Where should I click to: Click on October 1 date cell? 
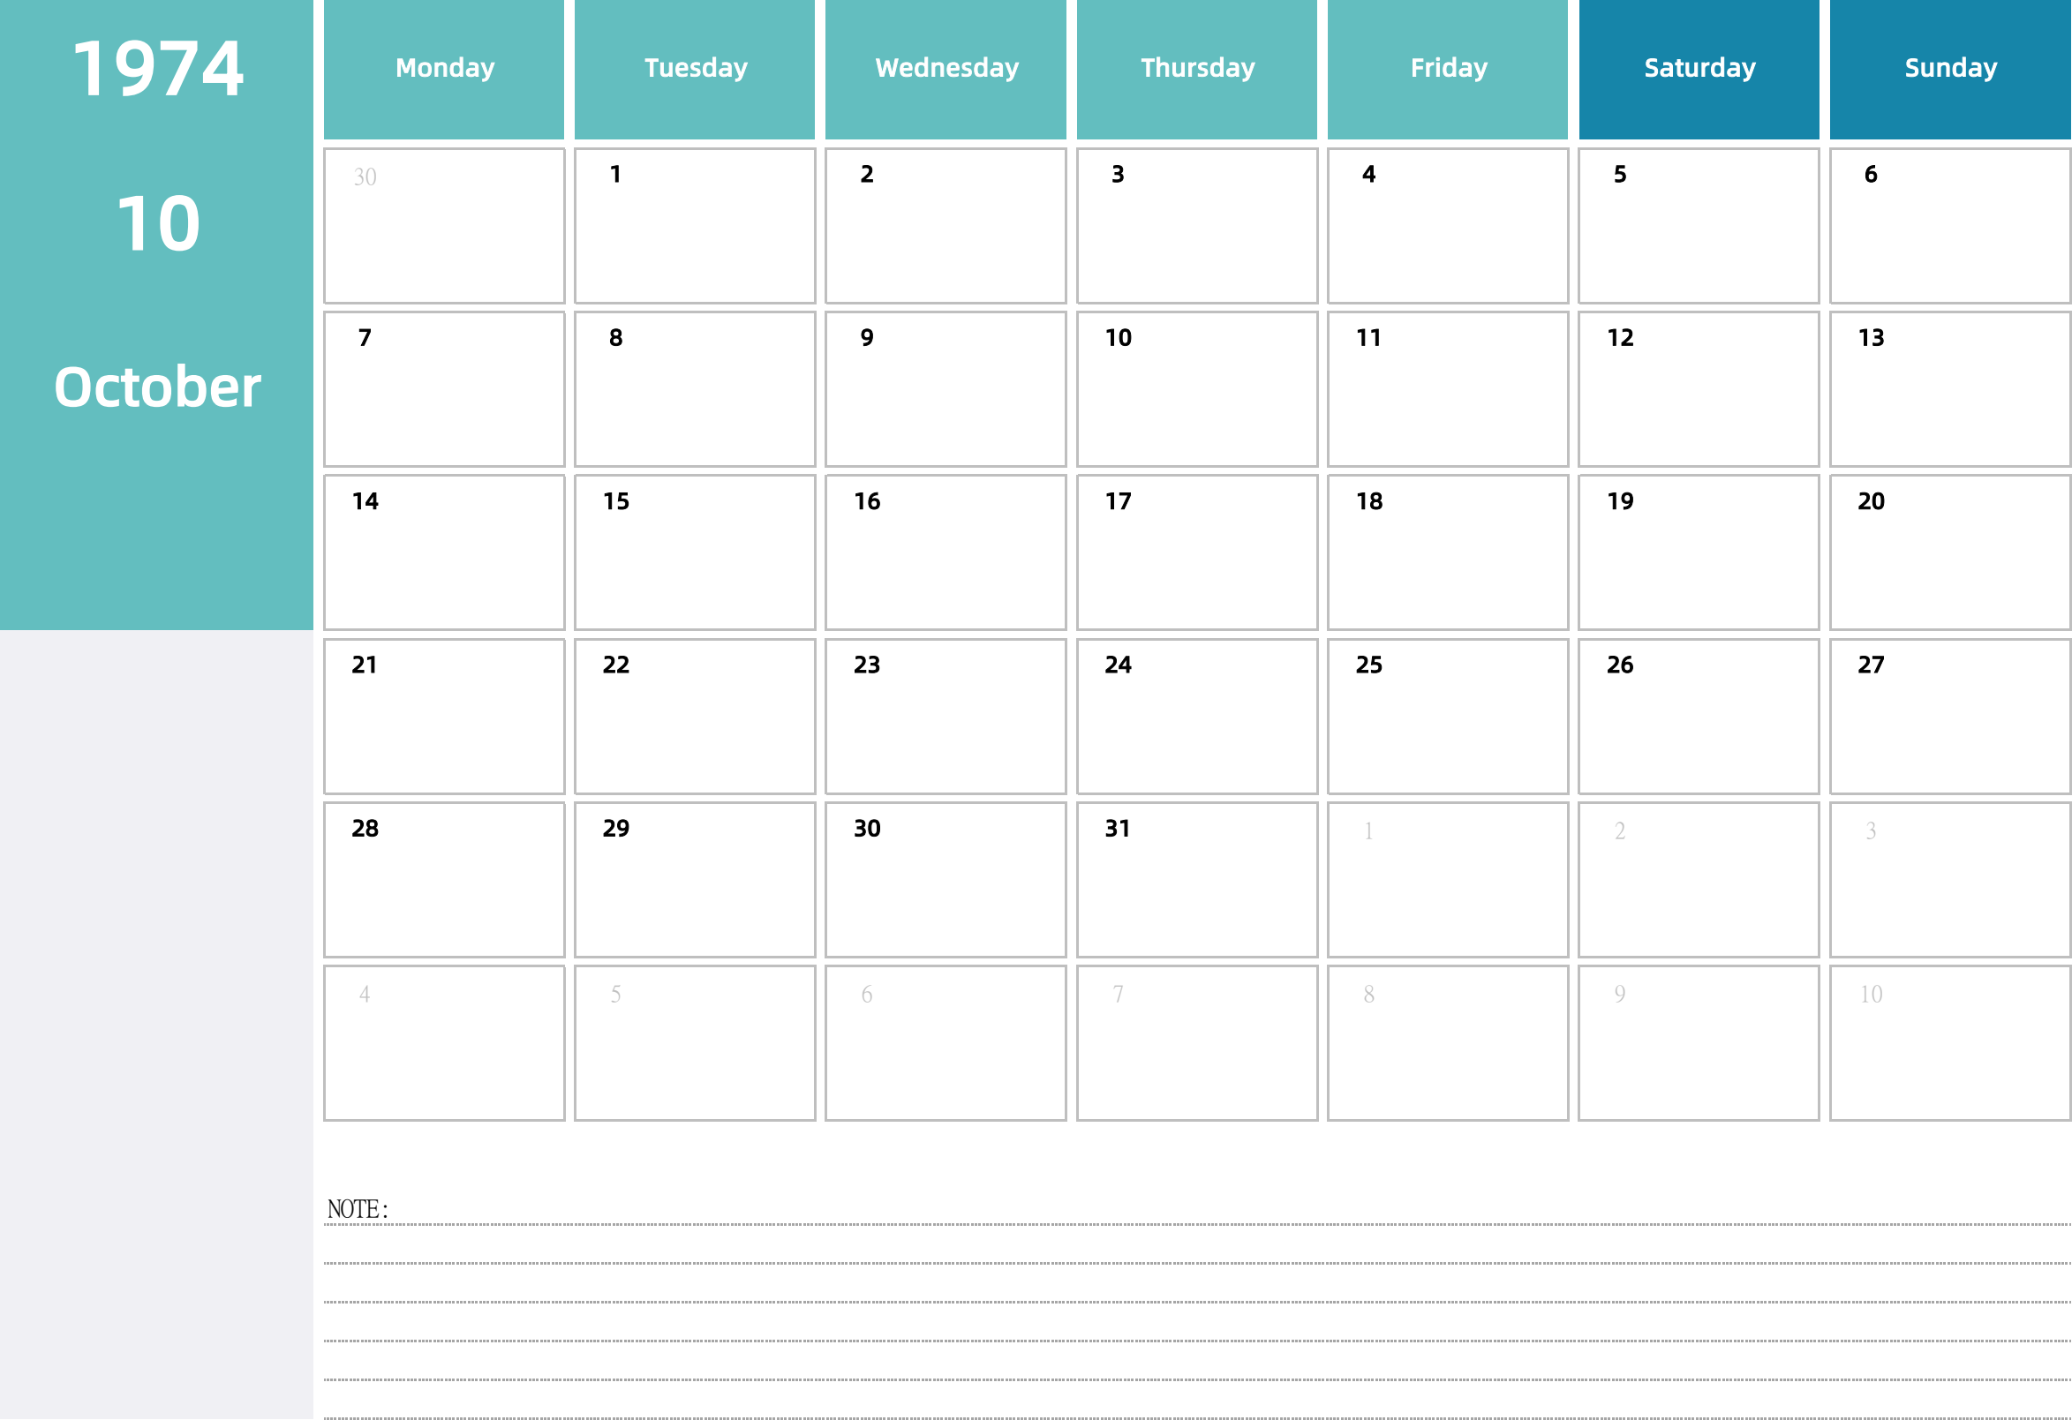[694, 222]
